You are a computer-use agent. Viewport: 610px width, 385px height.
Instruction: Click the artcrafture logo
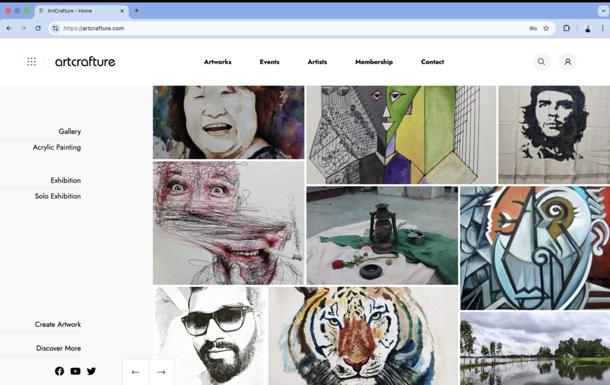85,61
